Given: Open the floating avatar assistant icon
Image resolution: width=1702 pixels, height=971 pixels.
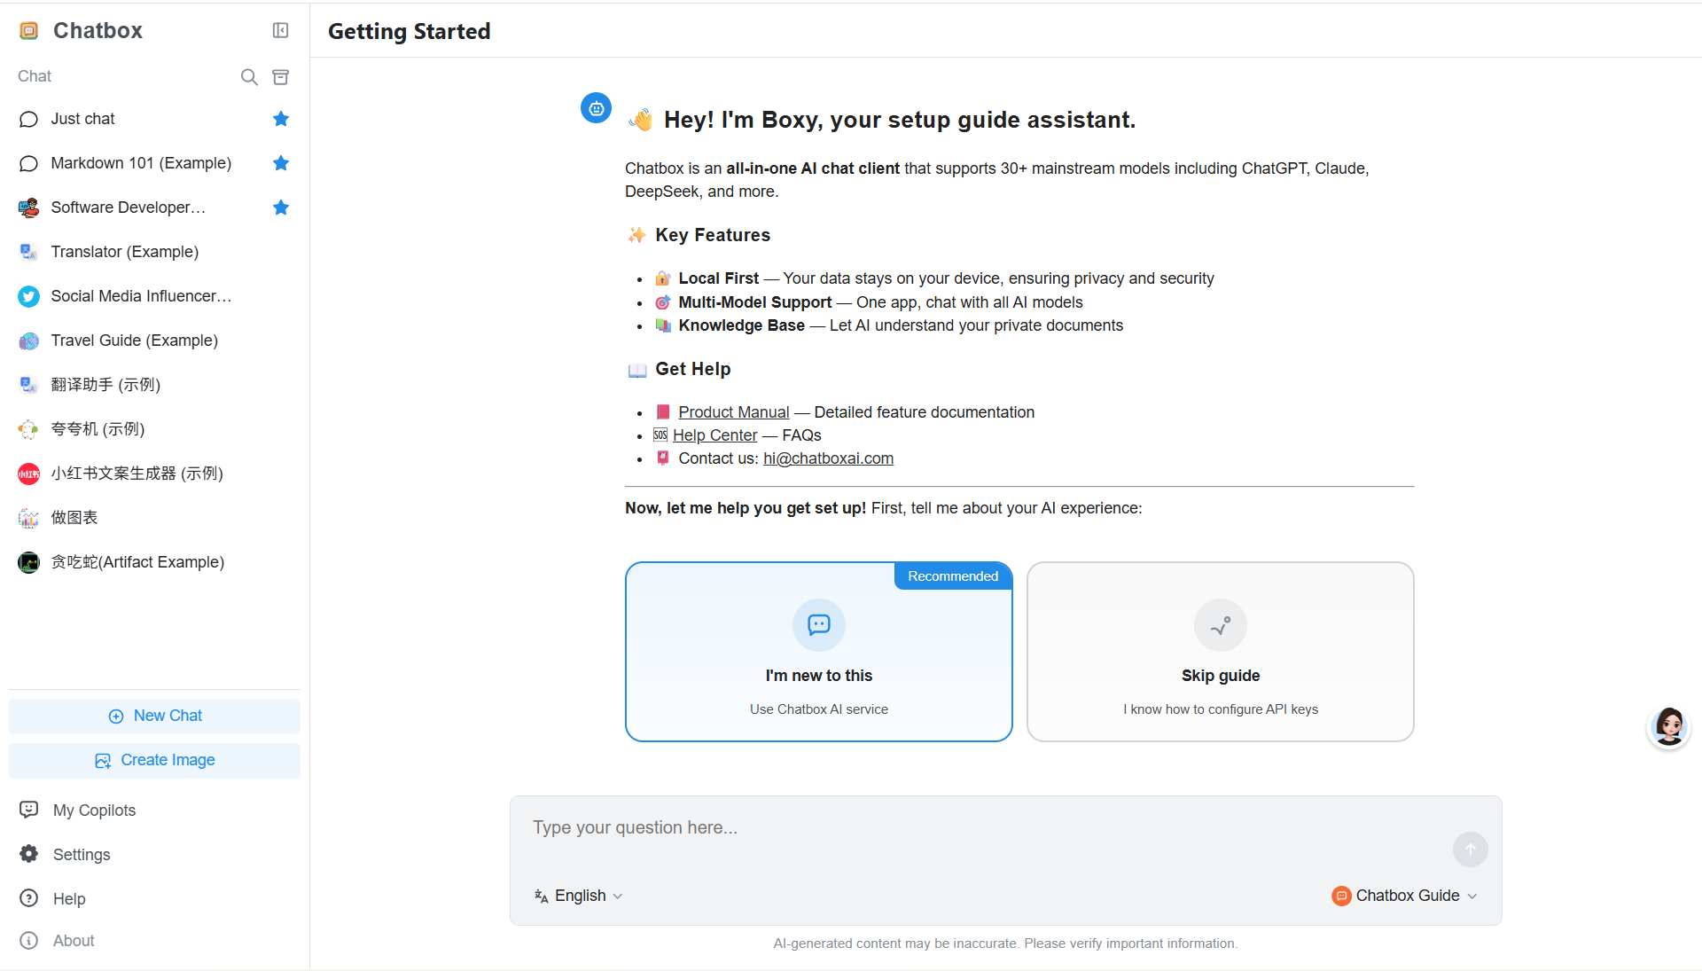Looking at the screenshot, I should point(1669,727).
